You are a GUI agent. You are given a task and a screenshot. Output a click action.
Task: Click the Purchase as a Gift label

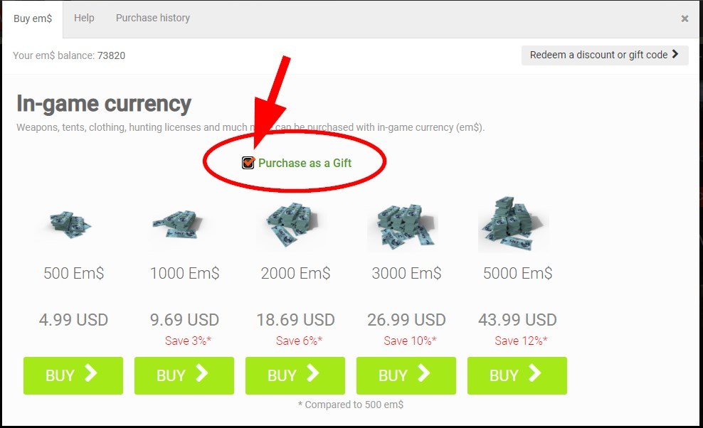(x=305, y=163)
